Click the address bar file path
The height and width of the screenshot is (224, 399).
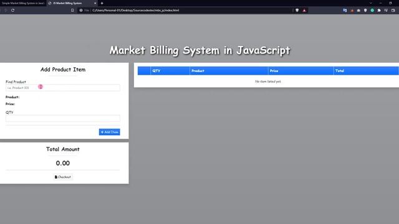[x=136, y=11]
